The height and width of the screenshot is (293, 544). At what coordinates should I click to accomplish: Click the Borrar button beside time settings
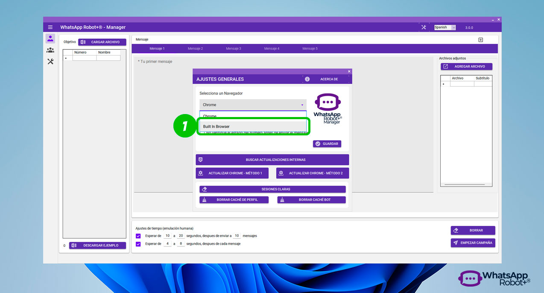[473, 230]
